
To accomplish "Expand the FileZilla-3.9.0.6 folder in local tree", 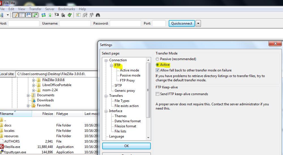I will [x=33, y=80].
